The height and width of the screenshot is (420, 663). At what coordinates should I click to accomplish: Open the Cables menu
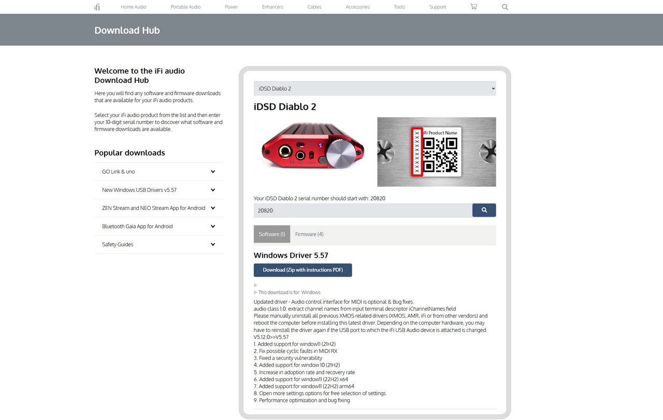point(314,7)
